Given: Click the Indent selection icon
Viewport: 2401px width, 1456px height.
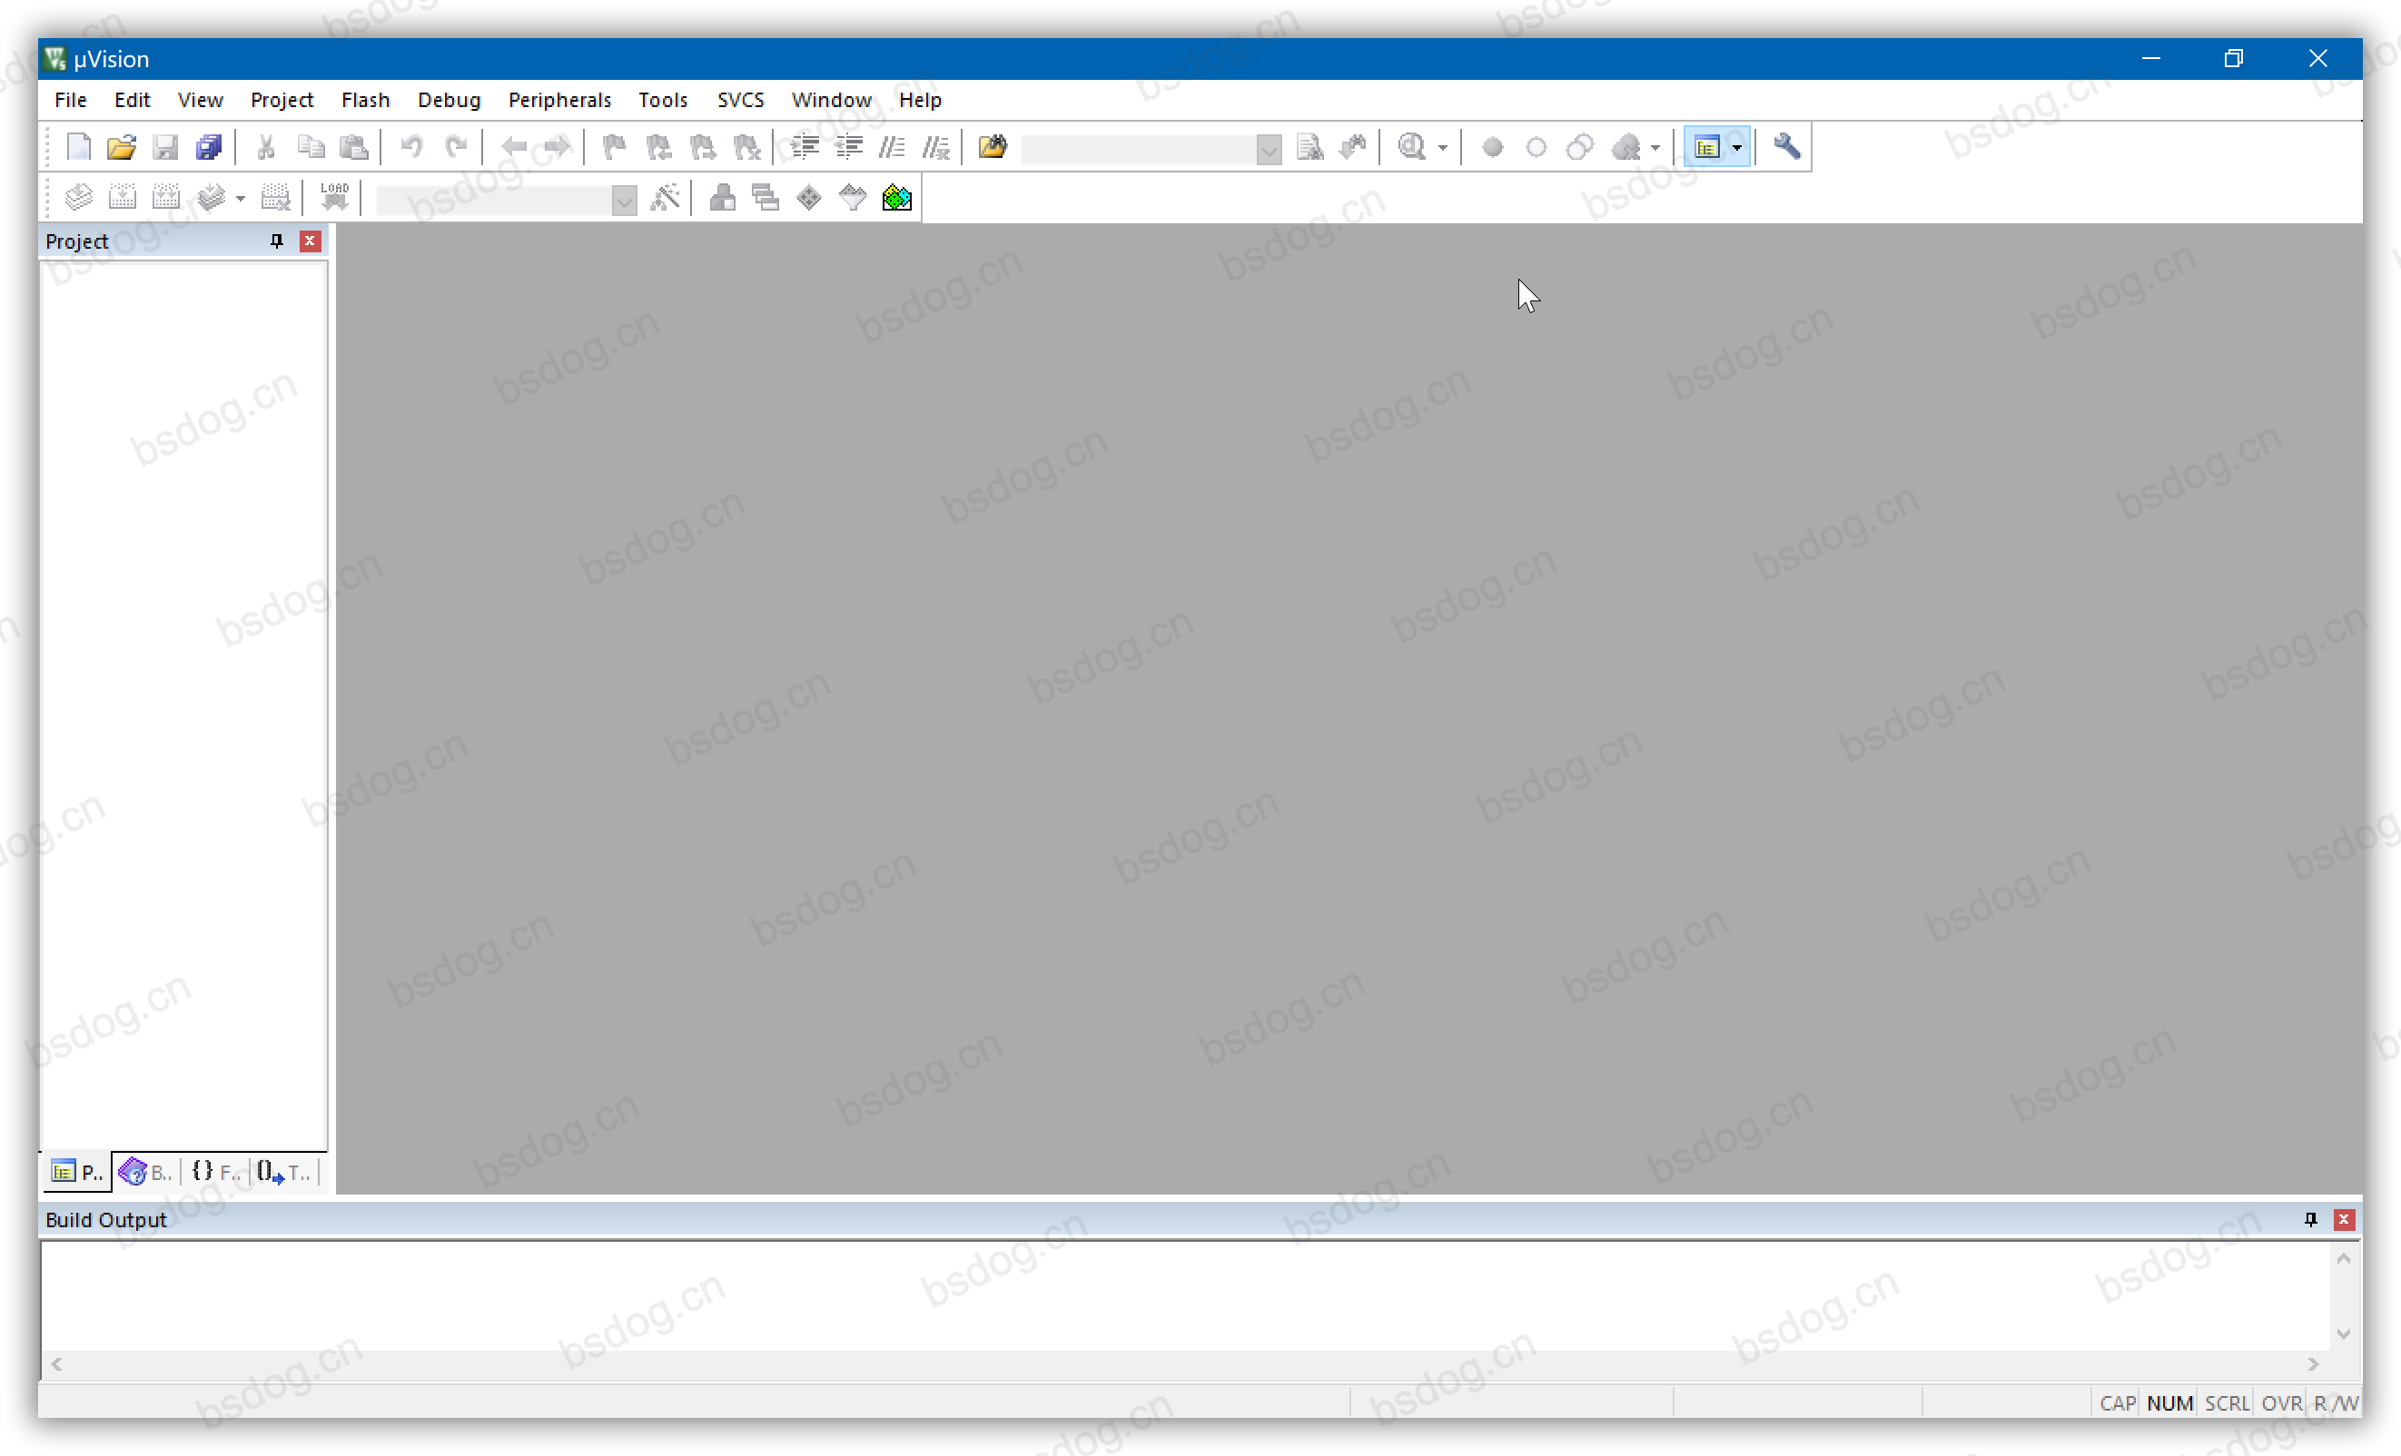Looking at the screenshot, I should coord(805,147).
